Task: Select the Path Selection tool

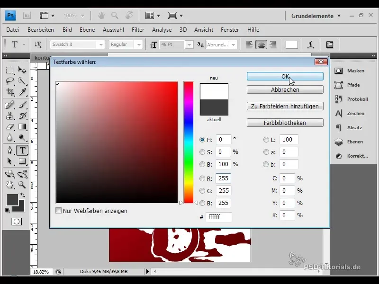Action: point(9,161)
